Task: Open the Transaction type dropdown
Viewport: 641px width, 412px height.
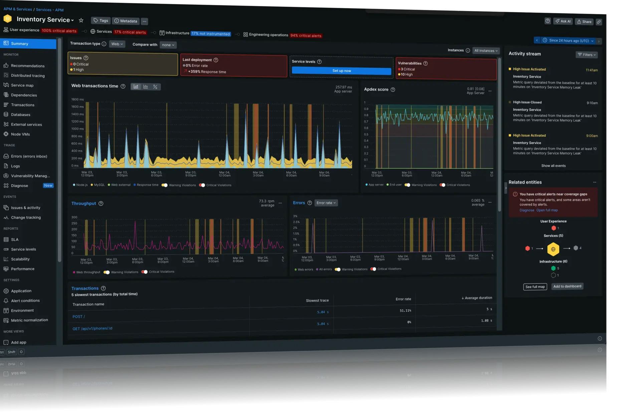Action: [x=117, y=44]
